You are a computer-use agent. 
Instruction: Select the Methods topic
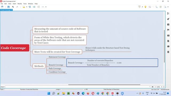coord(39,66)
